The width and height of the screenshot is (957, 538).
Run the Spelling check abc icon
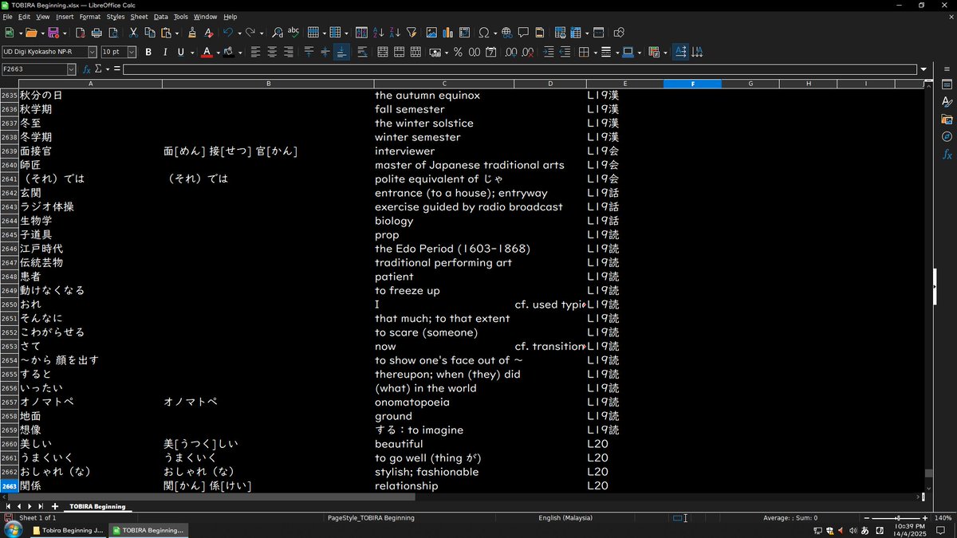[x=293, y=33]
